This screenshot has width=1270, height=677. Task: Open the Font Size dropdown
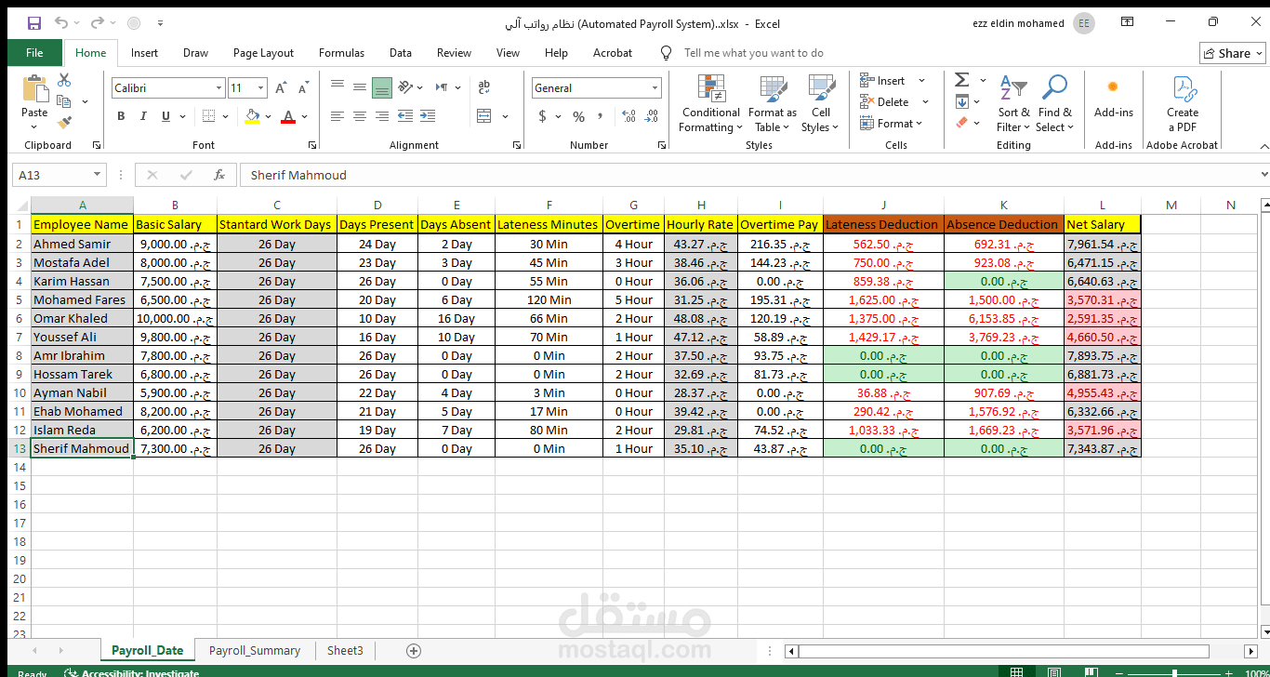259,86
